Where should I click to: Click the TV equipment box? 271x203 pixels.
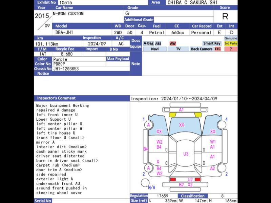coord(178,49)
